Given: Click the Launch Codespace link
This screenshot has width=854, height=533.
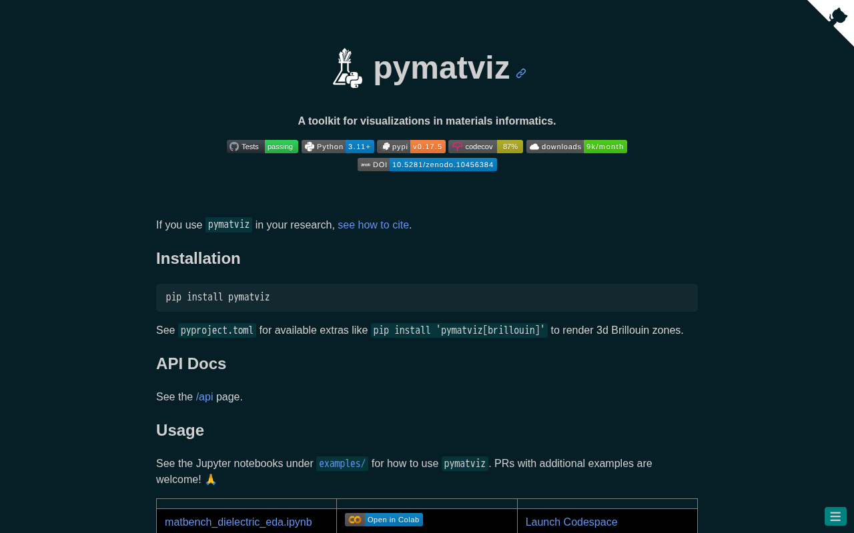Looking at the screenshot, I should point(572,522).
